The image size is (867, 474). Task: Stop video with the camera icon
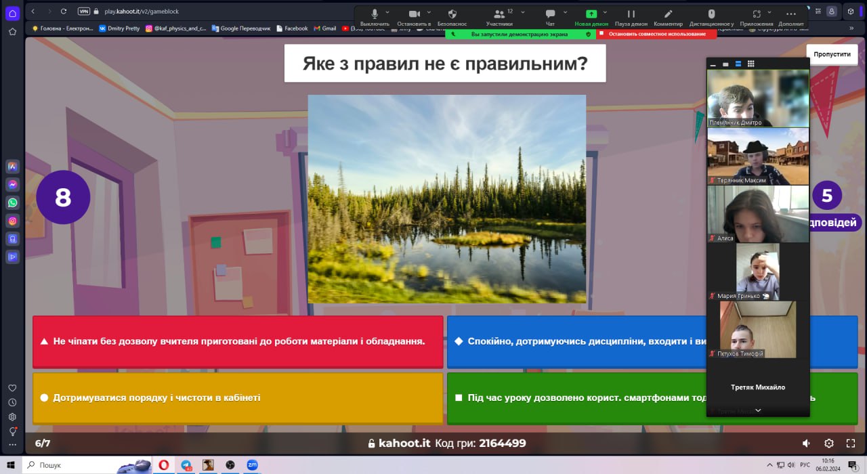point(414,14)
